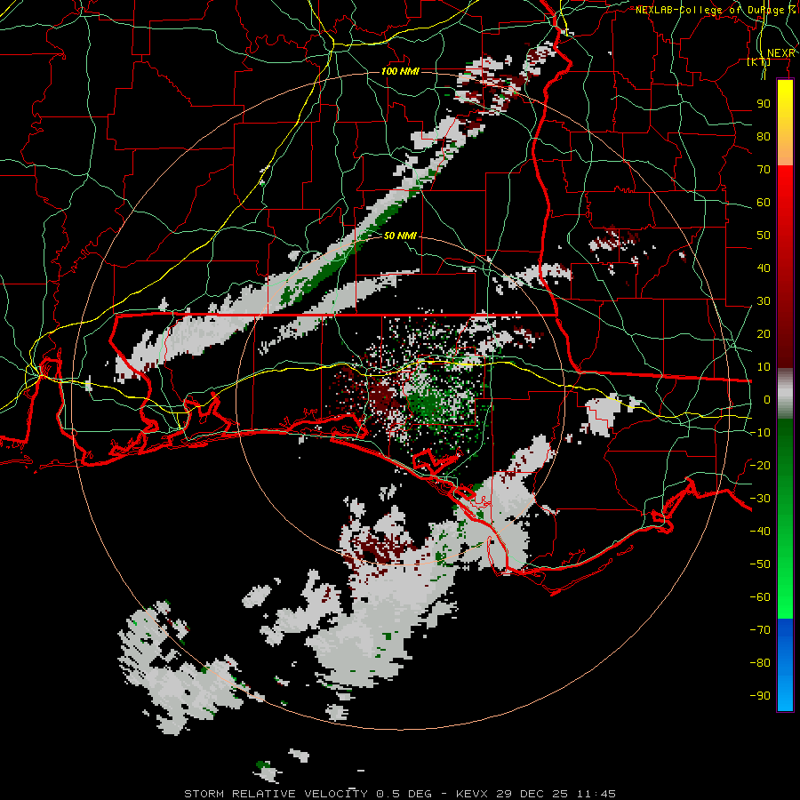Click the 29 DEC 25 date in caption

tap(532, 794)
